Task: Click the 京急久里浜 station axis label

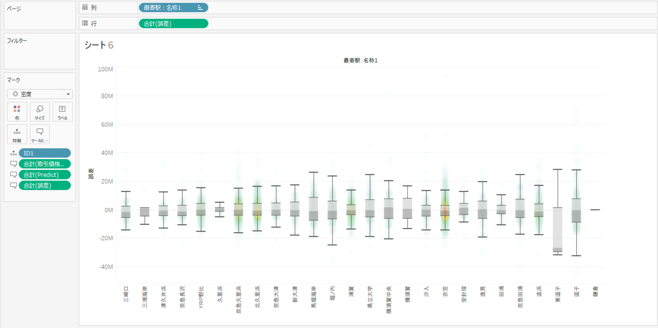Action: pos(238,299)
